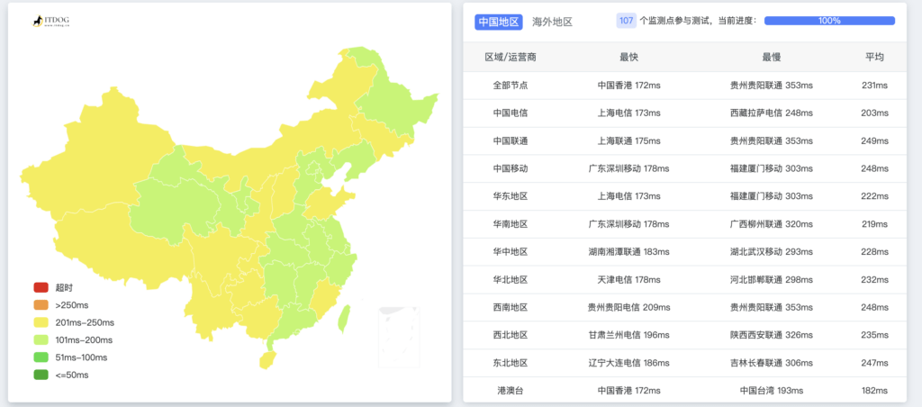Click 吉林长春联通 306ms cell
922x407 pixels.
pyautogui.click(x=772, y=363)
